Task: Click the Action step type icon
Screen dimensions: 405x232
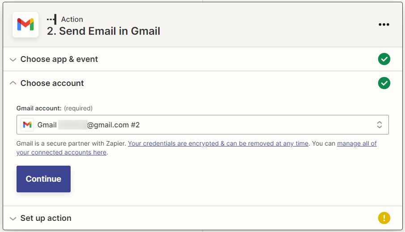Action: point(52,19)
